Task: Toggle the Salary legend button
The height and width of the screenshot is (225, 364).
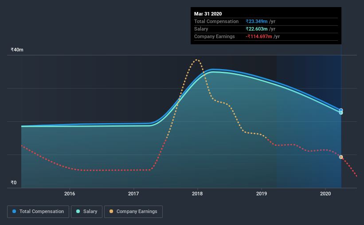Action: 86,212
